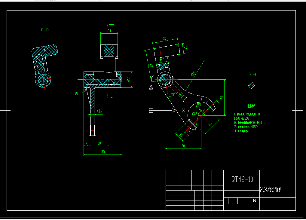This screenshot has height=220, width=306.
Task: Click the UCS X axis label
Action: coord(183,111)
